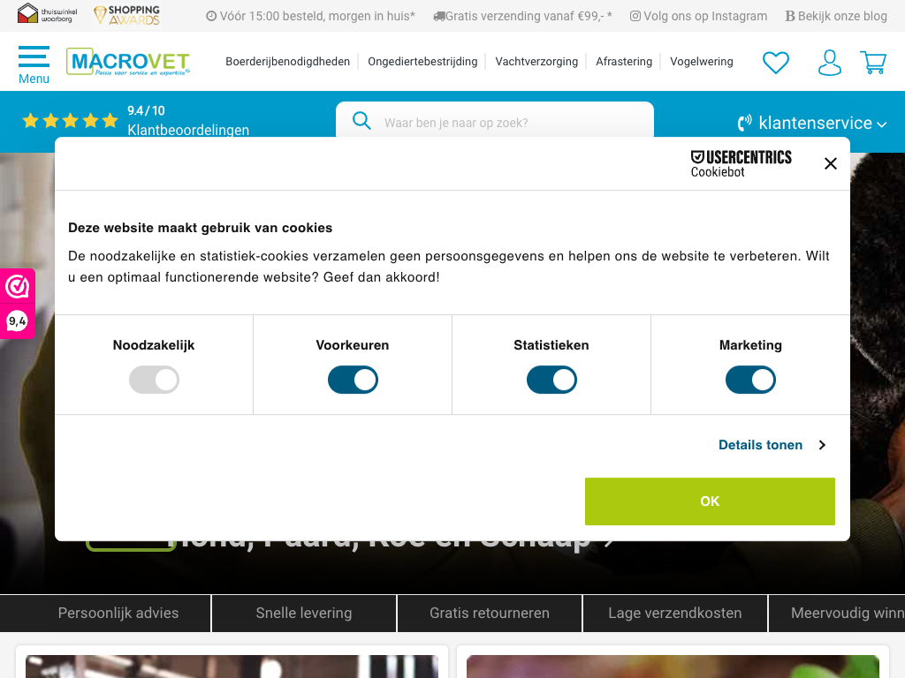The width and height of the screenshot is (905, 678).
Task: Click Gratis retourneren bar item
Action: click(490, 613)
